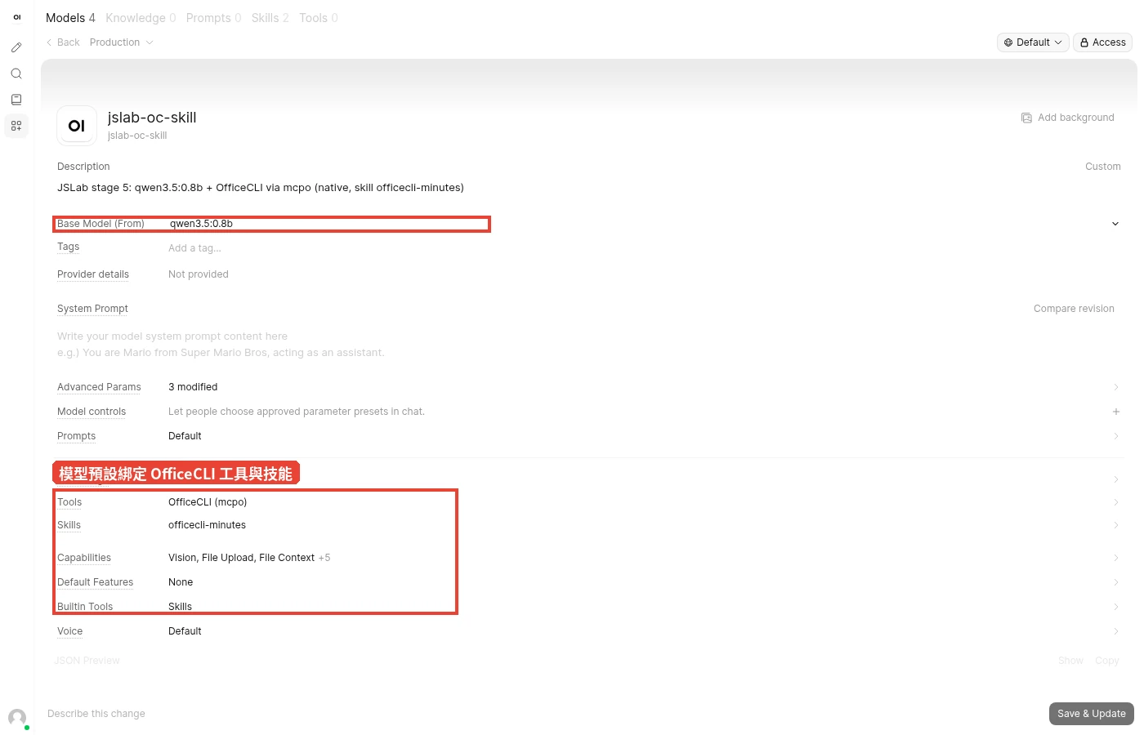
Task: Click the Add a tag field
Action: [x=194, y=248]
